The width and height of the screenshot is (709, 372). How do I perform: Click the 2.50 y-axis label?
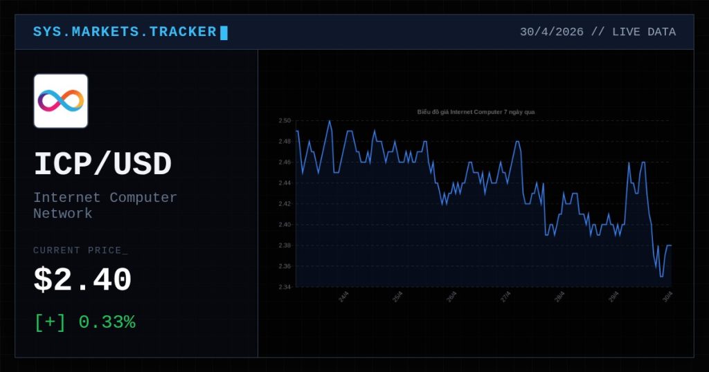(x=285, y=120)
